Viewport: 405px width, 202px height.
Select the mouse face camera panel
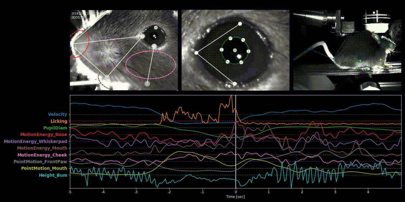click(x=124, y=50)
